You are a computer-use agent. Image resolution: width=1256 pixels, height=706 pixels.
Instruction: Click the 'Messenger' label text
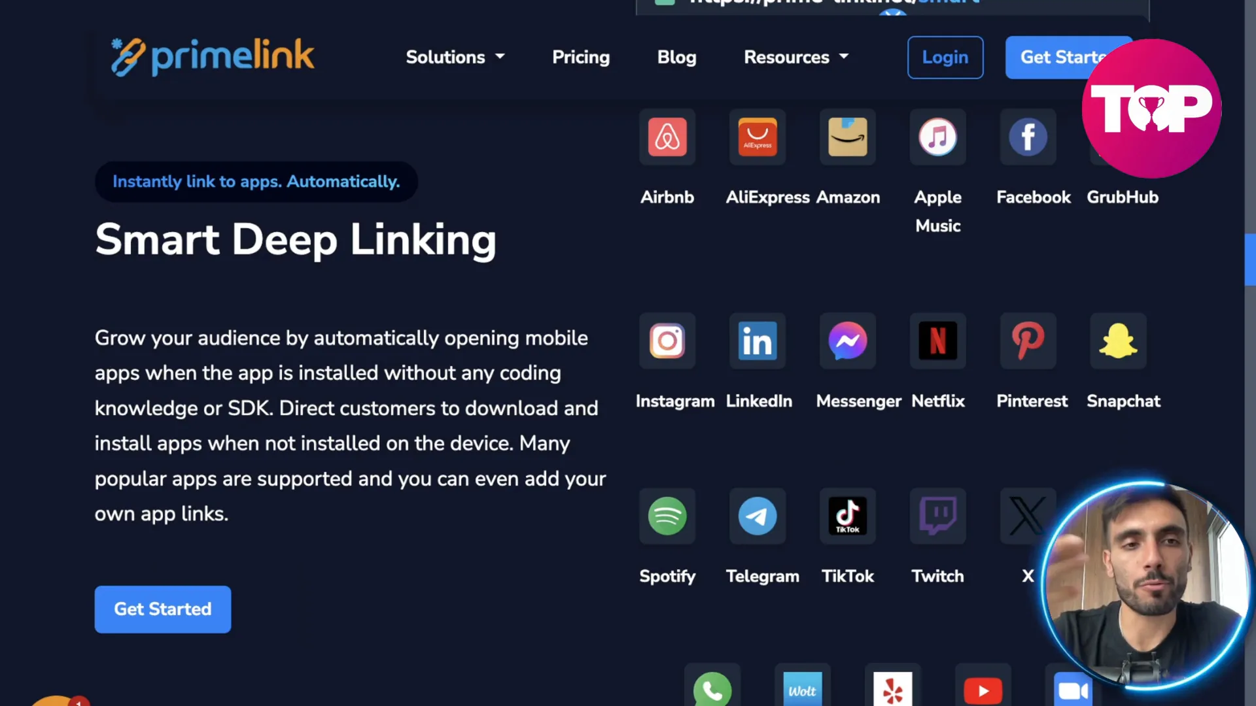pos(858,401)
